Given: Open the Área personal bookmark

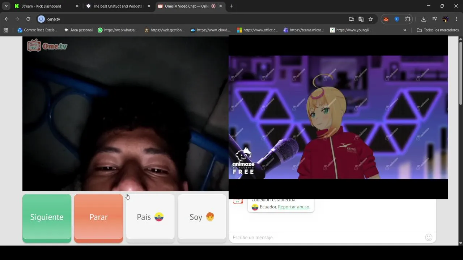Looking at the screenshot, I should click(78, 30).
